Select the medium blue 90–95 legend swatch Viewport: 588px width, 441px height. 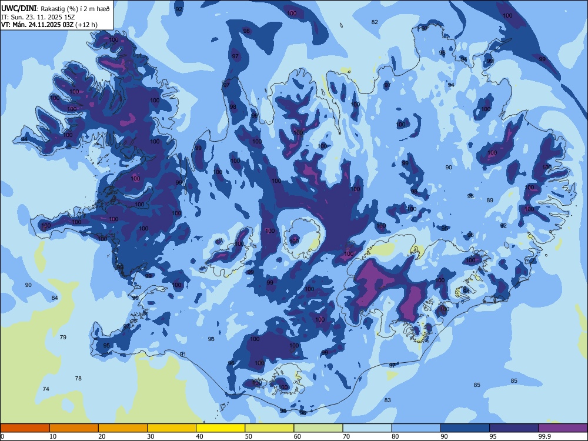465,428
